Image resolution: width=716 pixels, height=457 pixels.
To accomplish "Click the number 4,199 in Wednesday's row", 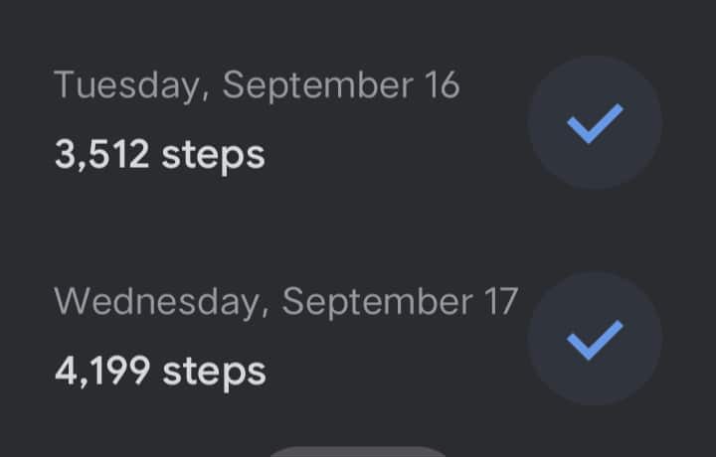I will 102,372.
